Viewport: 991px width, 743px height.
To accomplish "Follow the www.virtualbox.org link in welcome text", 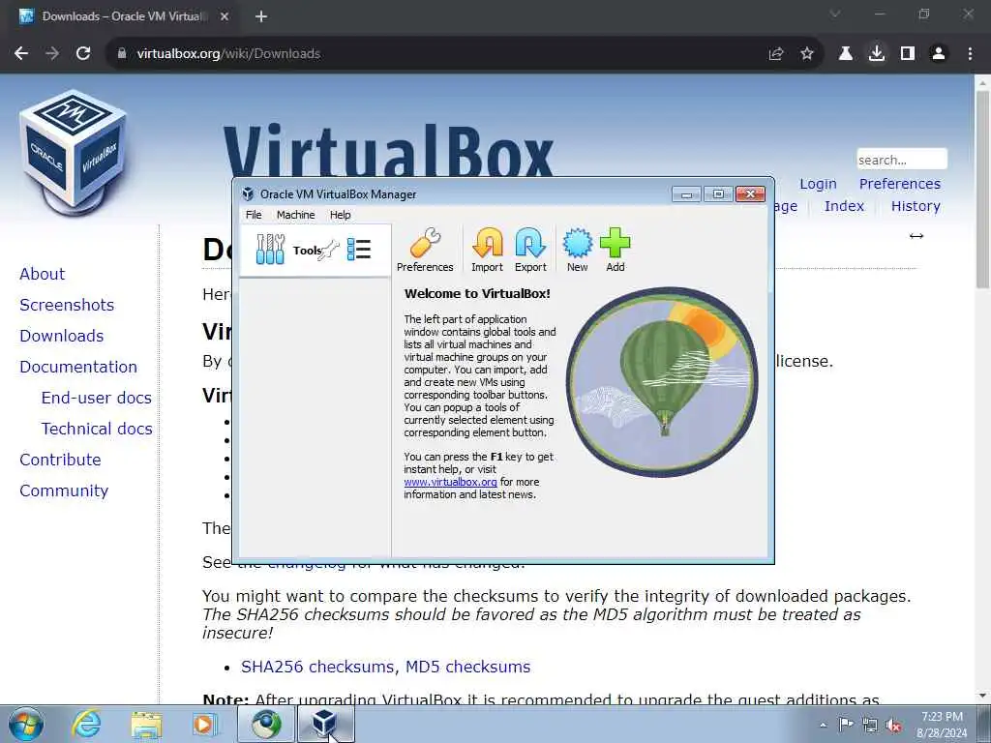I will click(450, 482).
